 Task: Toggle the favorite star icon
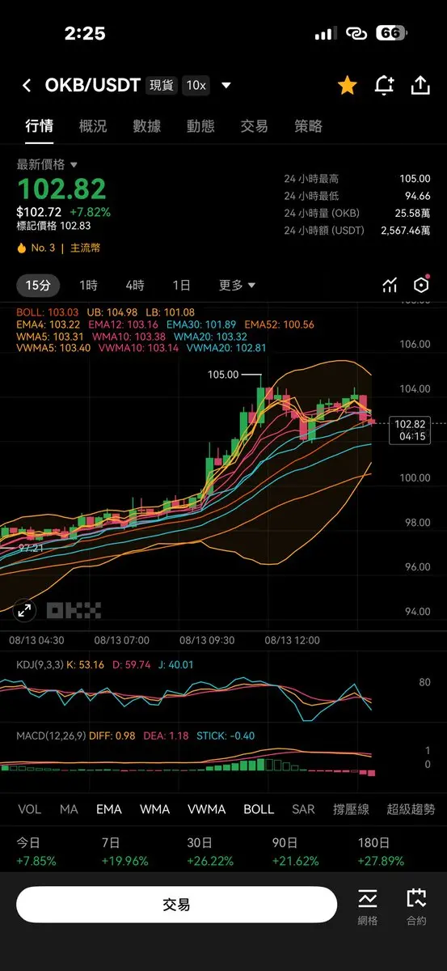[348, 86]
